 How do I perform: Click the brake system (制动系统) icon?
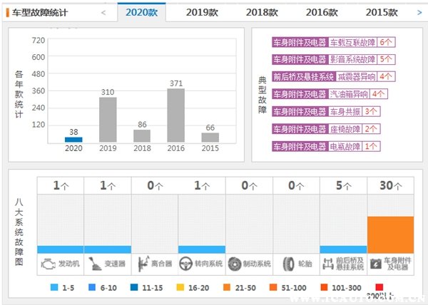(237, 263)
